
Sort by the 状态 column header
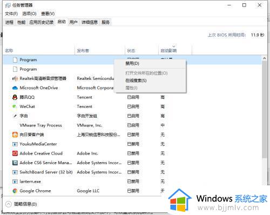(141, 50)
